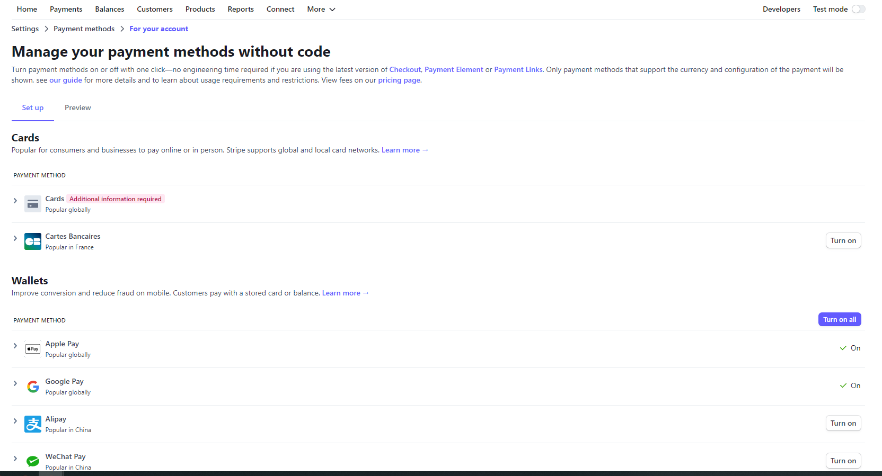Open the More dropdown menu

pos(321,9)
